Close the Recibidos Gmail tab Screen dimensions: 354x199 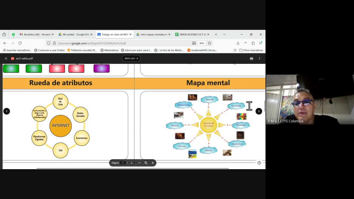tap(53, 35)
